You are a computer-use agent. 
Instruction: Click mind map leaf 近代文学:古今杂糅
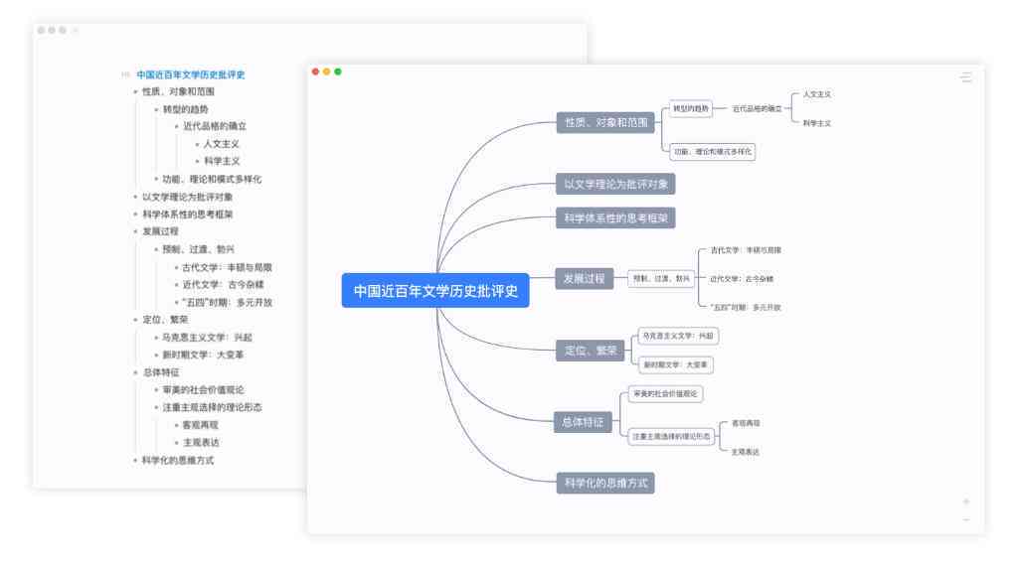click(741, 278)
